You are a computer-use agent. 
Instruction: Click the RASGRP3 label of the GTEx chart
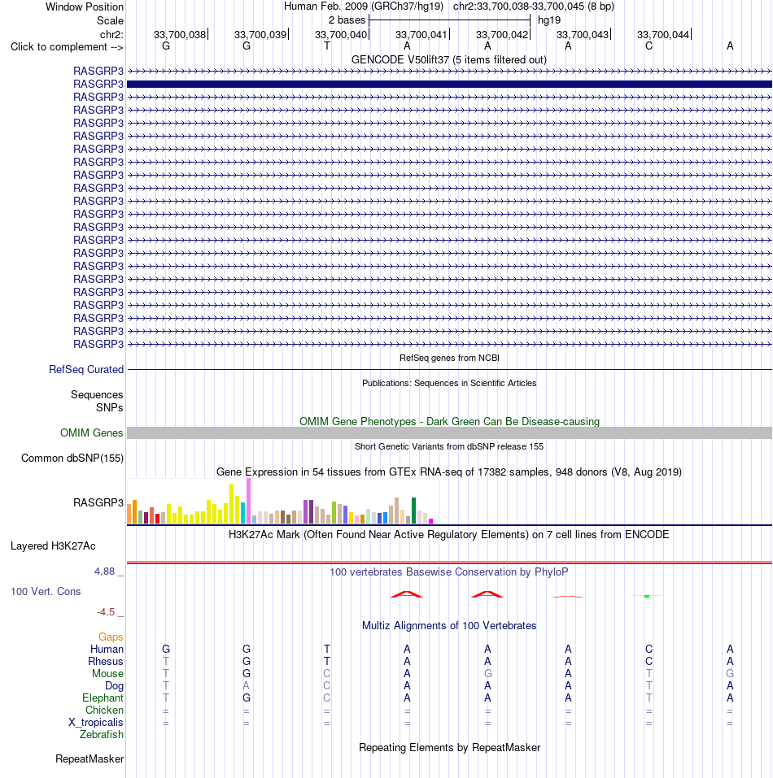[98, 502]
